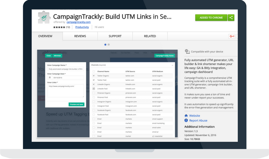Select the first carousel dot
The height and width of the screenshot is (159, 269).
[105, 45]
